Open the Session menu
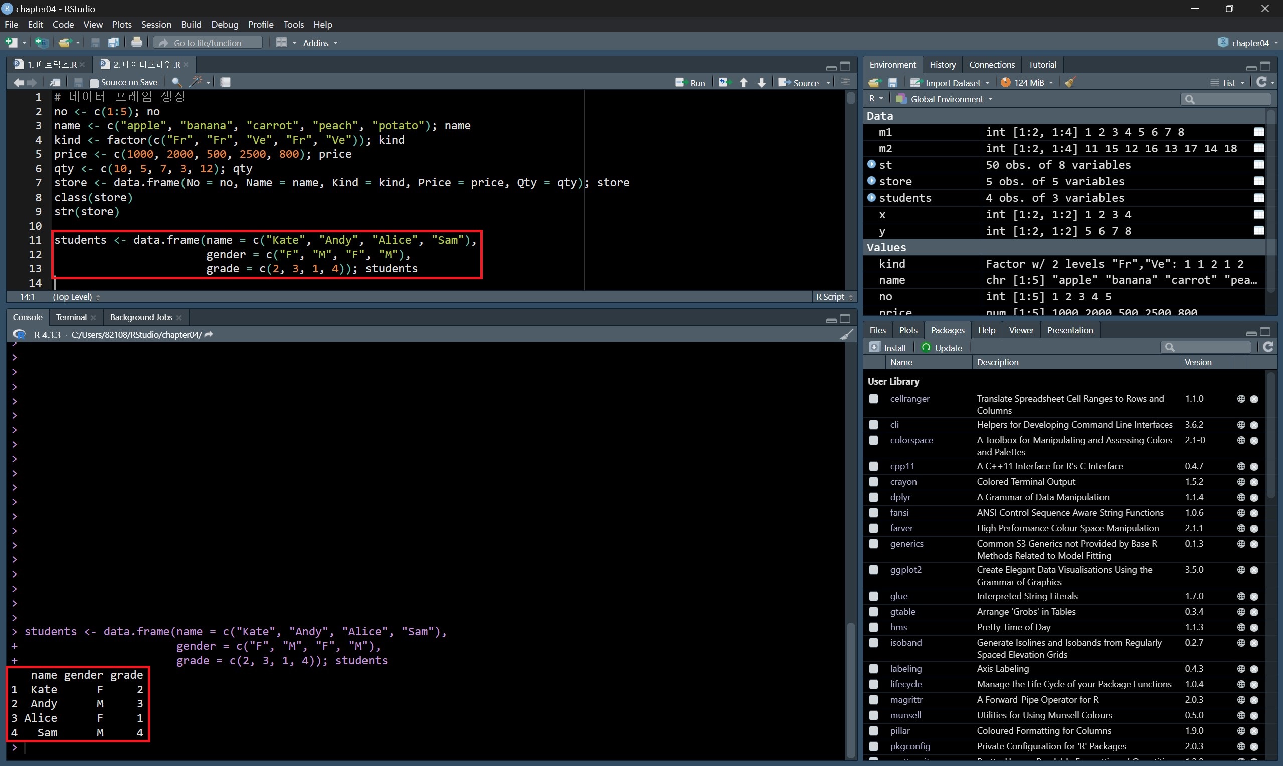The height and width of the screenshot is (766, 1283). [156, 24]
